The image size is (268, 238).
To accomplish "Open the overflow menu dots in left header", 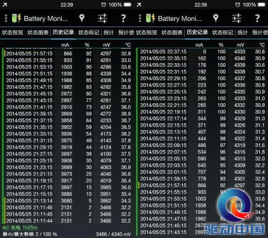I will [x=6, y=18].
